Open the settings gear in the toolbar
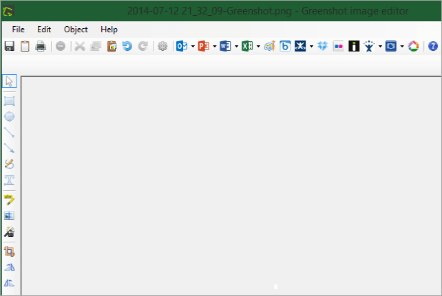 [x=162, y=47]
